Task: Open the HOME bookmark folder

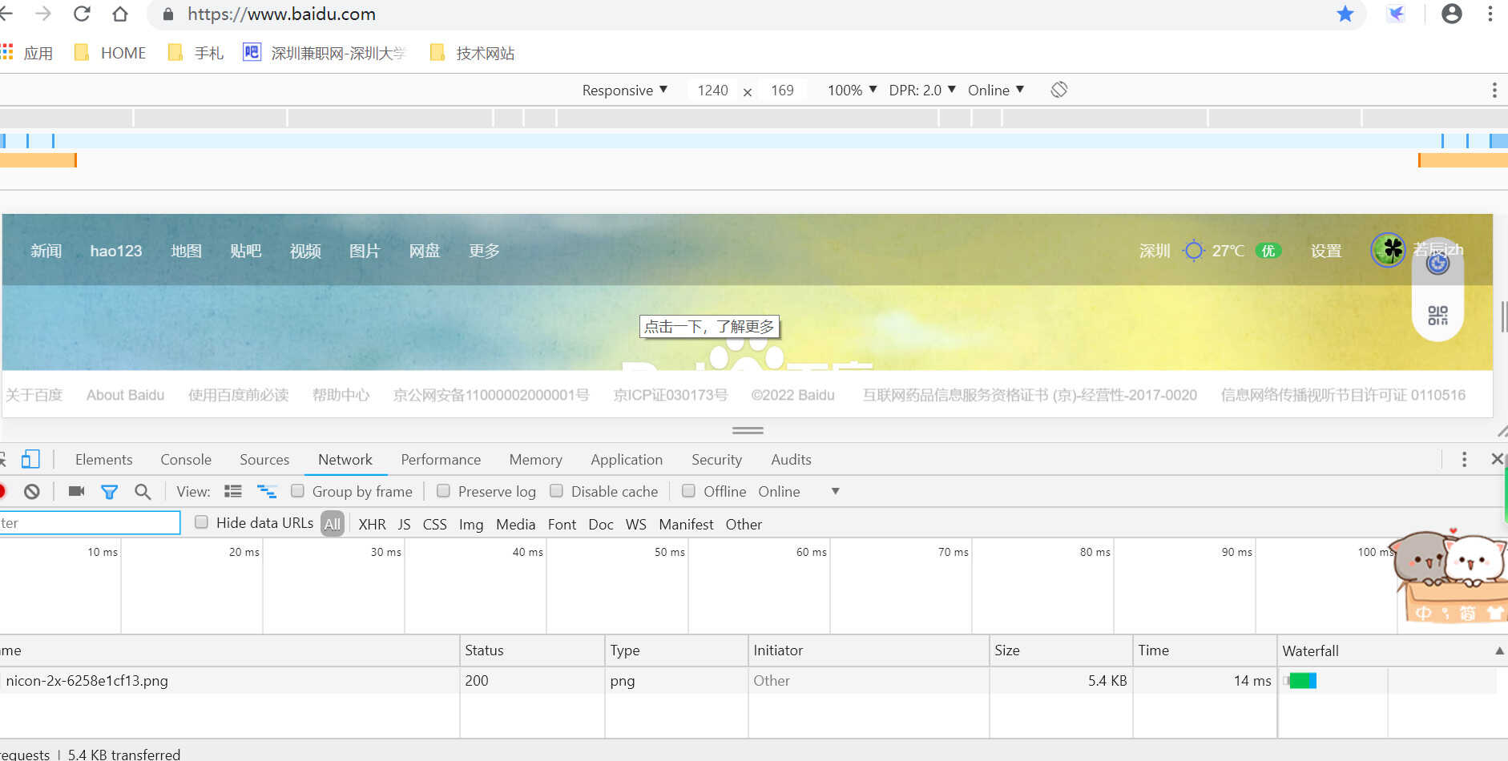Action: 111,53
